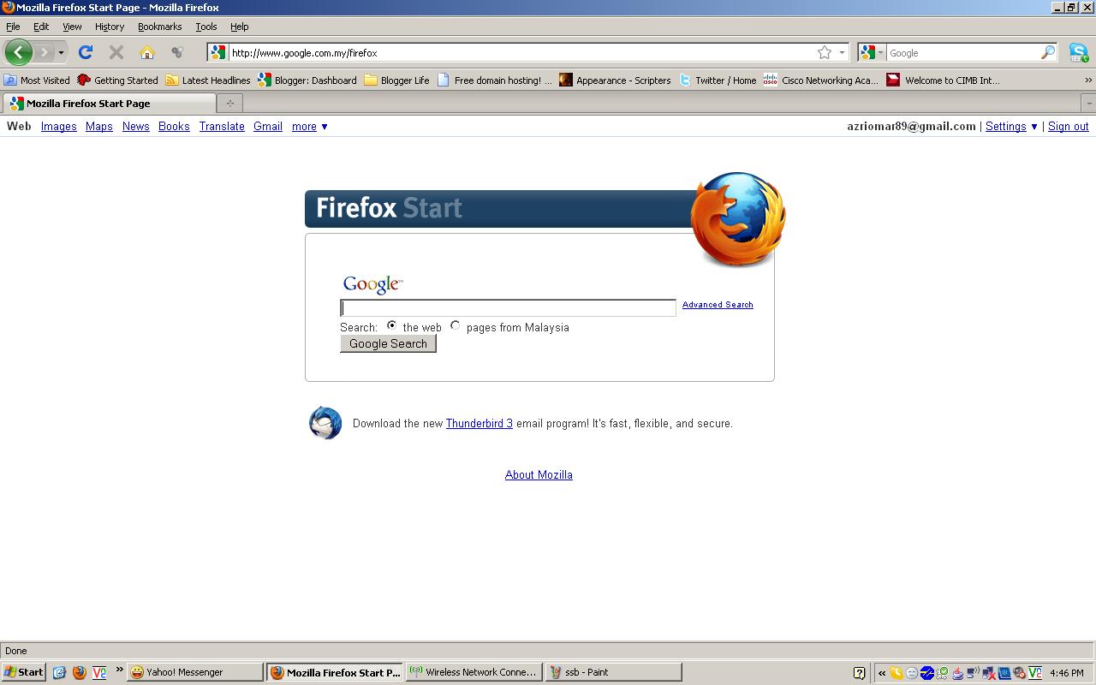Reload the page with the blue Reload icon
The width and height of the screenshot is (1096, 685).
point(86,52)
